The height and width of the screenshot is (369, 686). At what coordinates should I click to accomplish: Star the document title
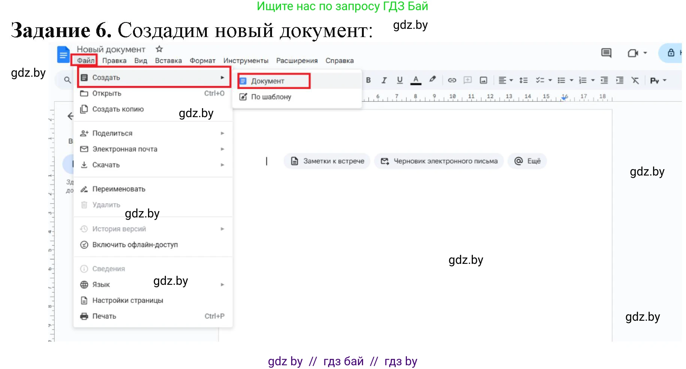[159, 49]
